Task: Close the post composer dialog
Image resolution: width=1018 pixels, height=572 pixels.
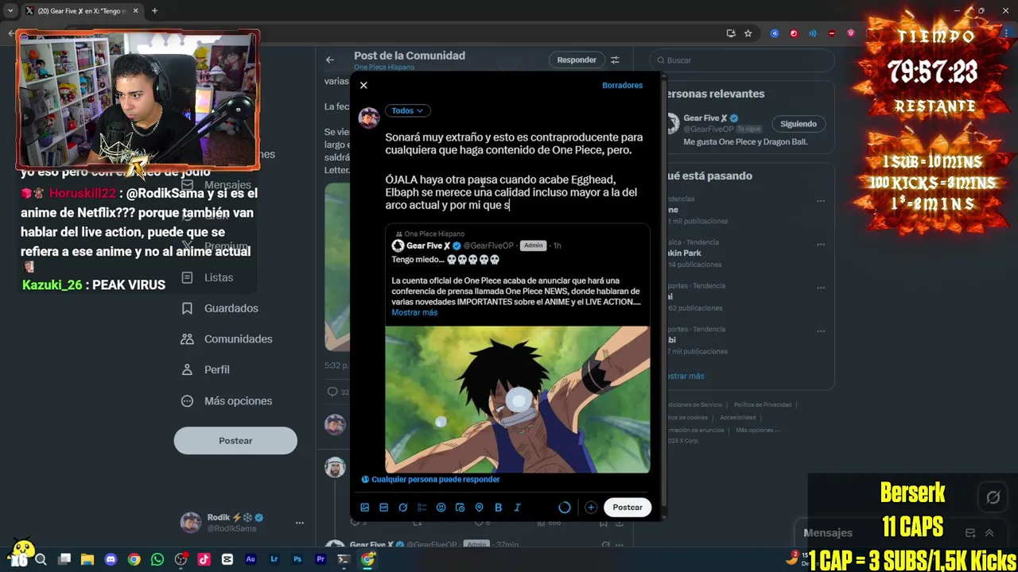Action: (363, 85)
